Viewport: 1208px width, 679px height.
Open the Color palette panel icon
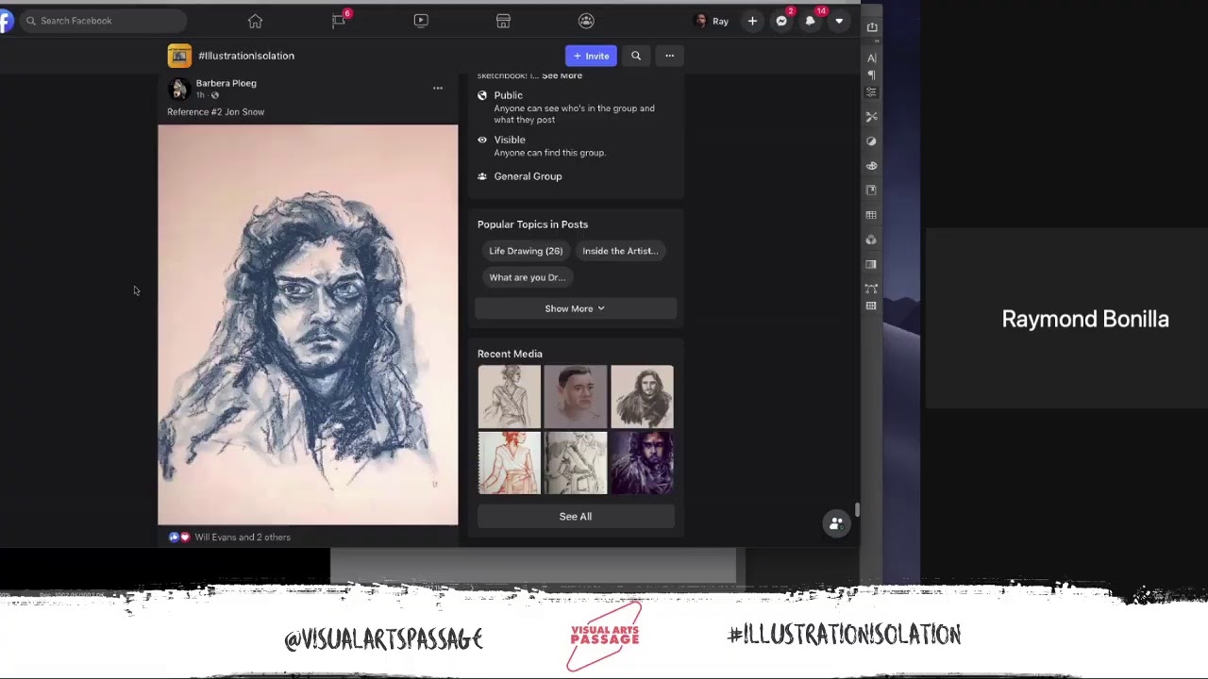(x=872, y=166)
